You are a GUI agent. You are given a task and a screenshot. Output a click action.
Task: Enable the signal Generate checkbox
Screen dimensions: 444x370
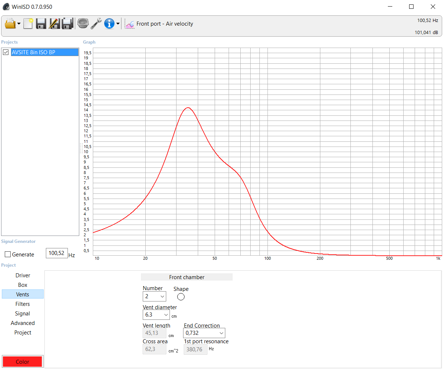click(8, 254)
